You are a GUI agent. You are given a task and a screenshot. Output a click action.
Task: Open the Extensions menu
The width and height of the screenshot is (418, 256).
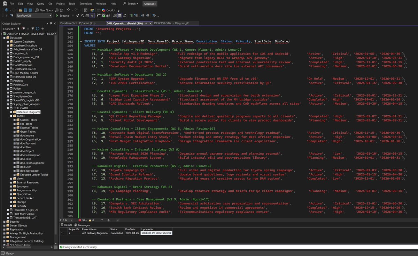[x=86, y=3]
